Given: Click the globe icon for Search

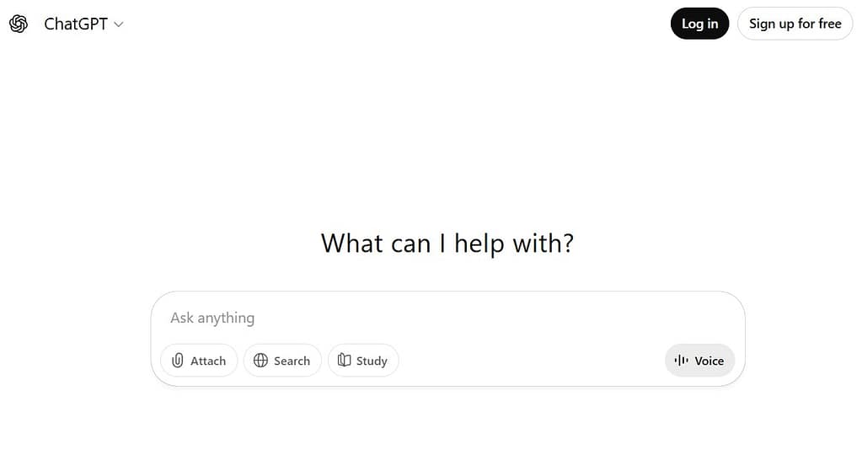Looking at the screenshot, I should click(260, 361).
